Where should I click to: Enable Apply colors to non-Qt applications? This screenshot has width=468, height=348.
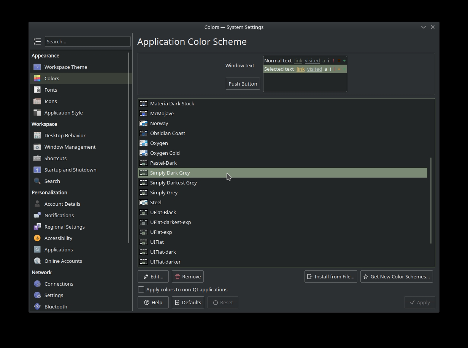[141, 289]
